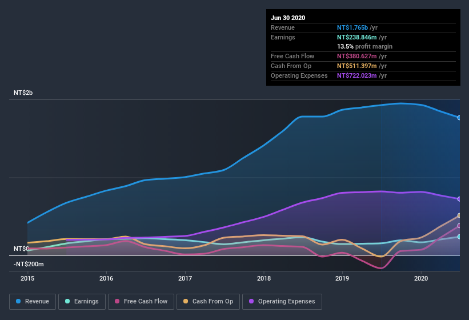Hide the Cash From Op series

pyautogui.click(x=208, y=301)
